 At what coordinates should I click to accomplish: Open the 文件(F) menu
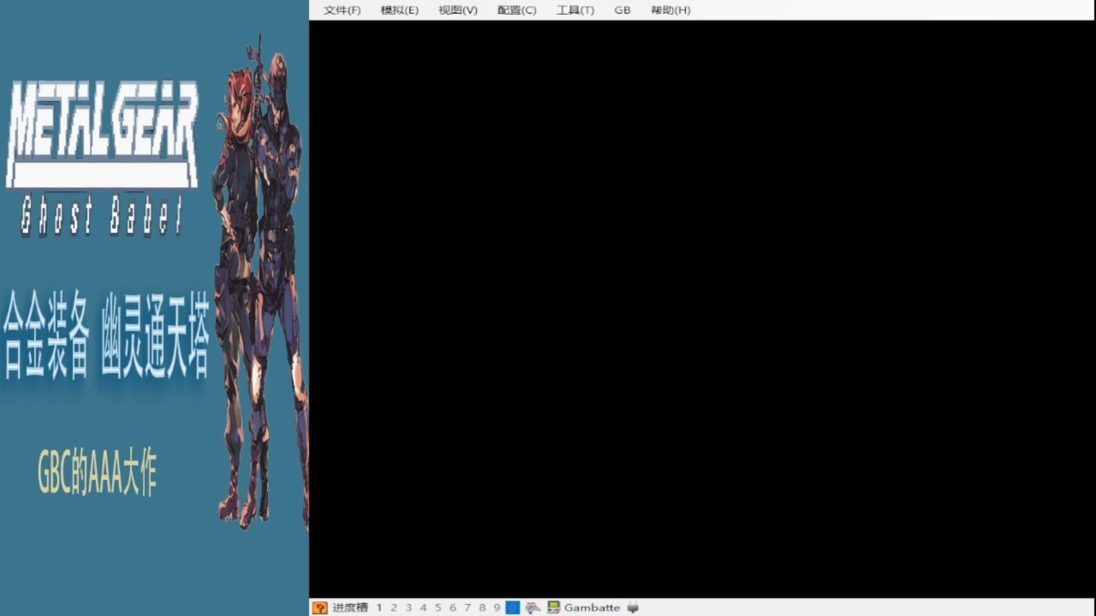click(342, 10)
